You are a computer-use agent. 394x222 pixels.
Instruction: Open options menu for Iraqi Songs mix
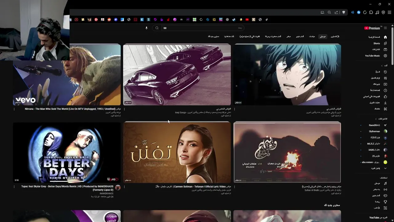pos(124,109)
